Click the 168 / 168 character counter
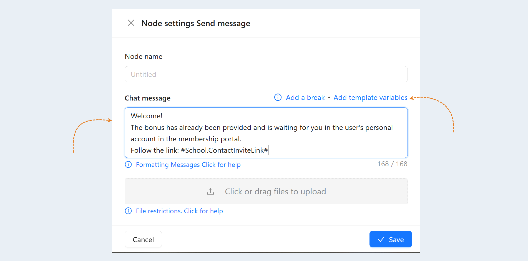This screenshot has height=261, width=528. click(392, 164)
